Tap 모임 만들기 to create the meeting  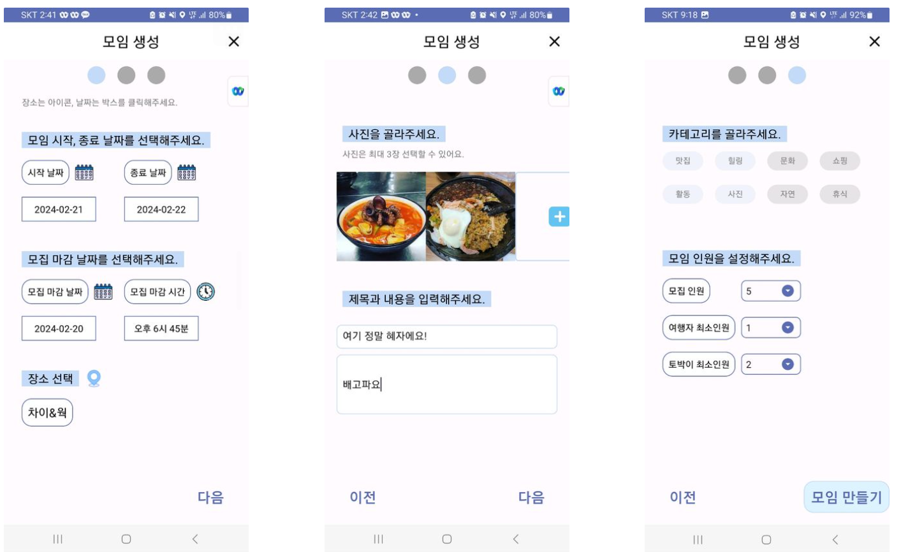(846, 497)
